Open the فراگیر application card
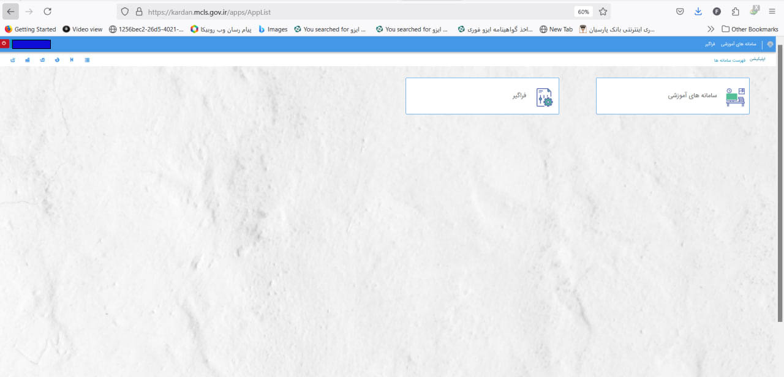784x377 pixels. (x=482, y=96)
